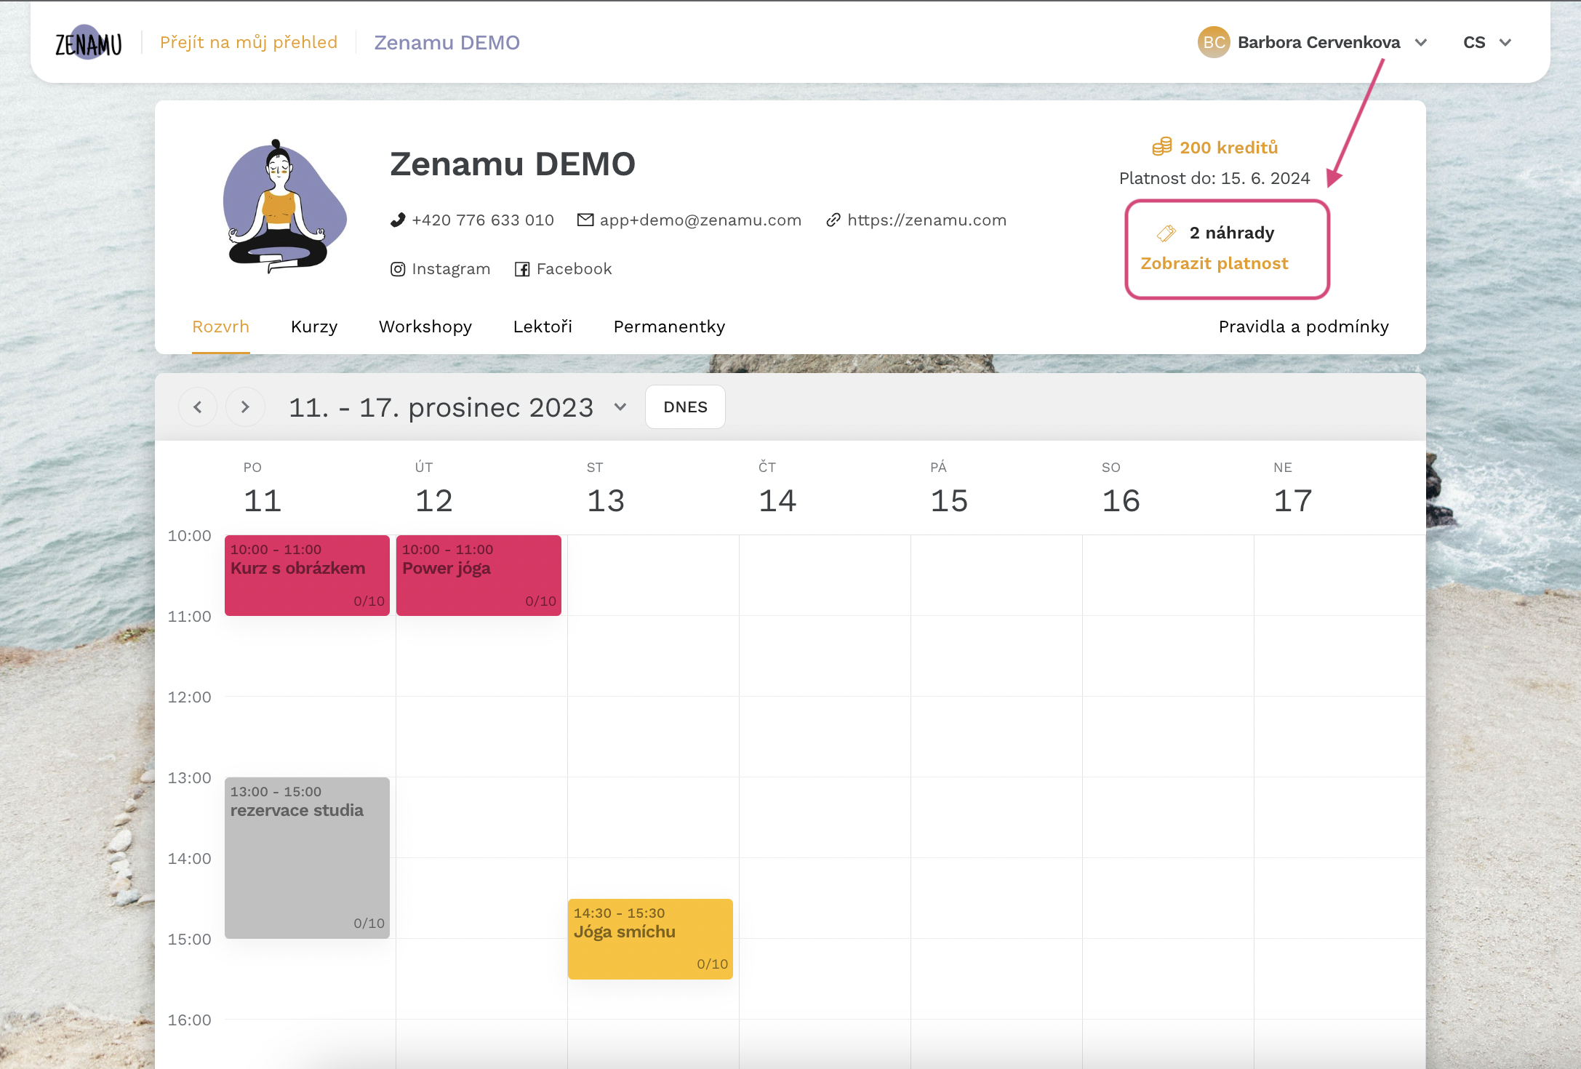Select Saturday 16 column header
Screen dimensions: 1581x1069
[x=1121, y=489]
